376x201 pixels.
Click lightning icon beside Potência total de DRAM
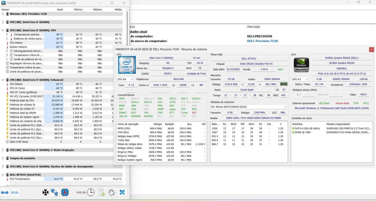[x=7, y=113]
